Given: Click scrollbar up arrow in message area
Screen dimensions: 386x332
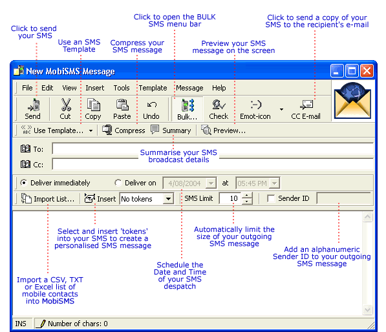Looking at the screenshot, I should [x=367, y=216].
